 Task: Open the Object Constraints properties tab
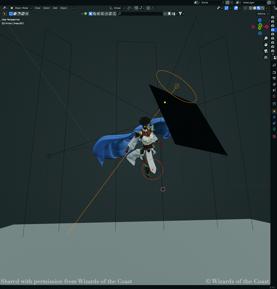[x=274, y=123]
